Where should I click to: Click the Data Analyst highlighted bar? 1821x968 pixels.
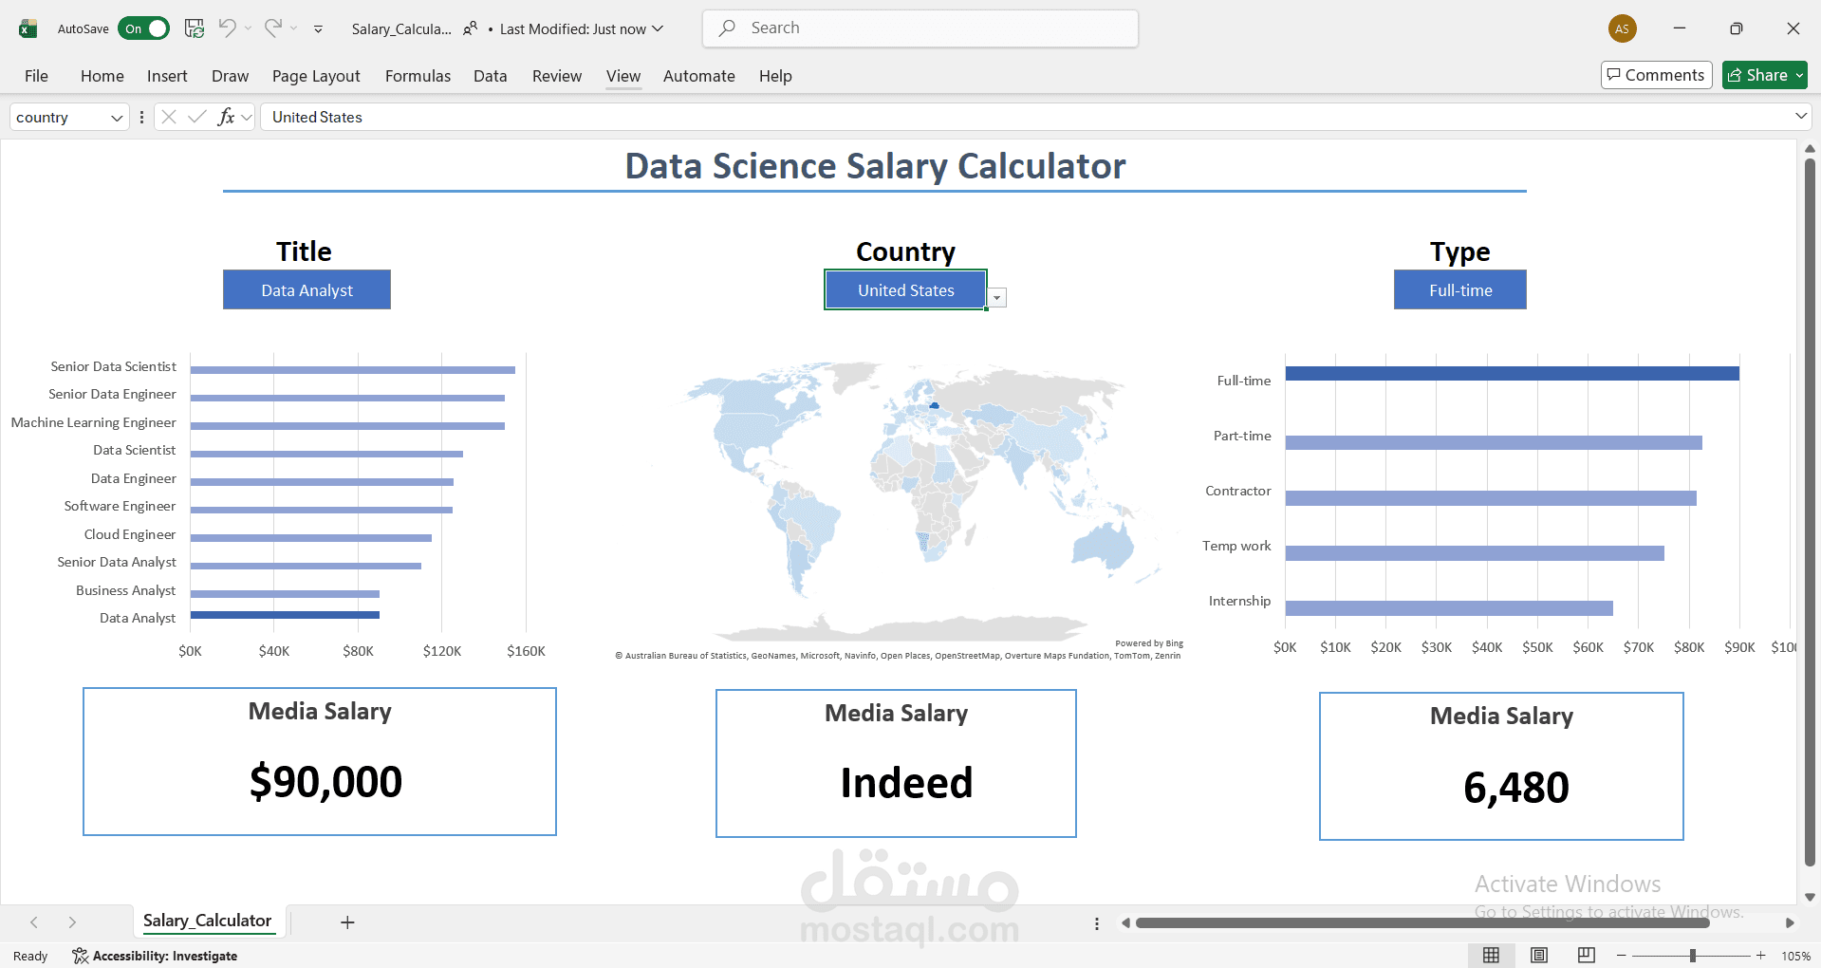(x=285, y=615)
